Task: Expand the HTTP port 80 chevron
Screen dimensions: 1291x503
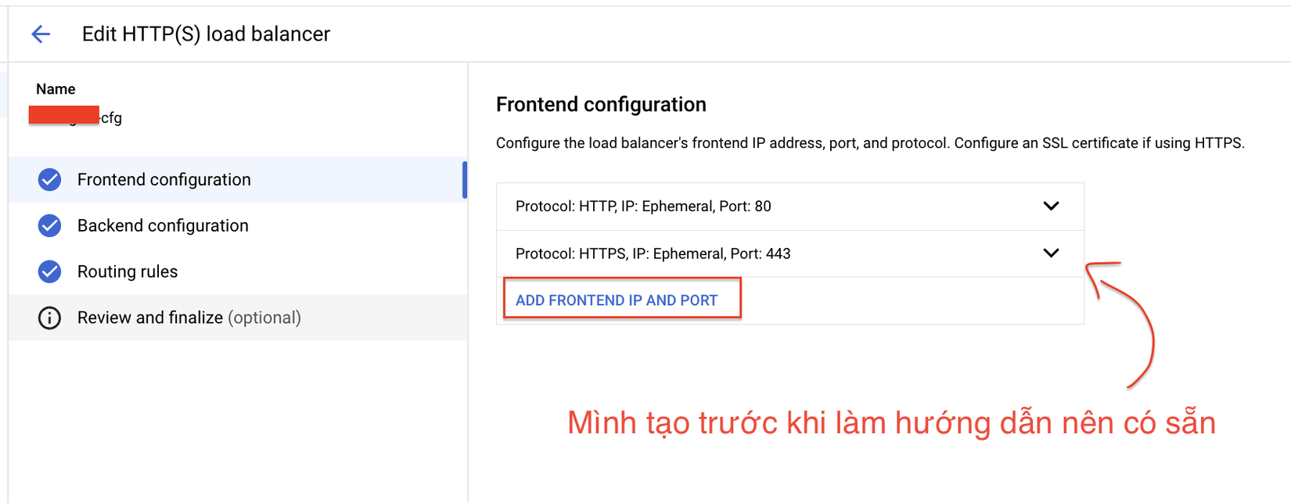Action: click(1051, 206)
